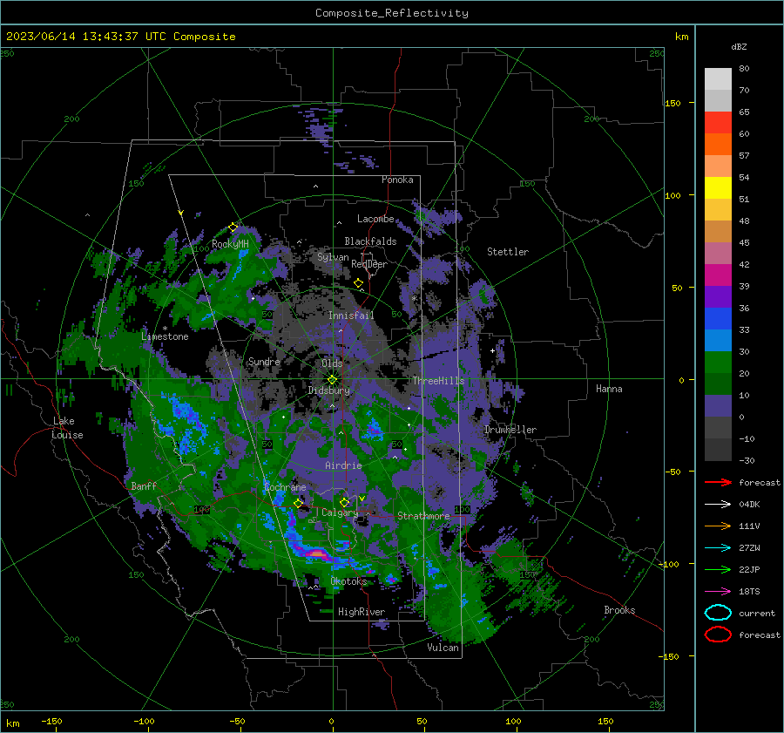Click the 150 tick on right km axis
This screenshot has width=784, height=733.
click(672, 103)
